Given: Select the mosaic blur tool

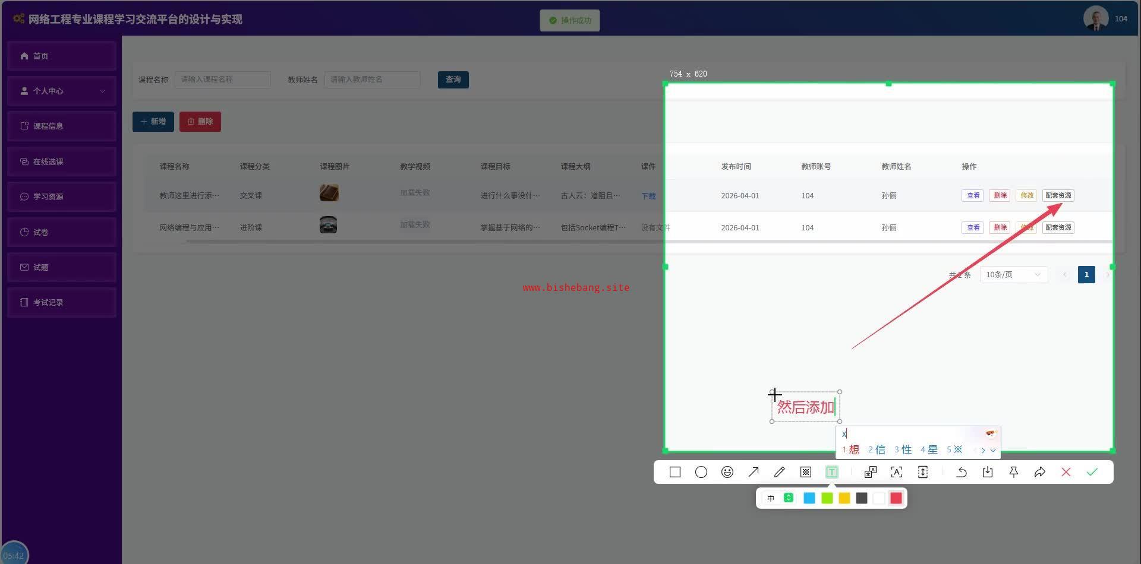Looking at the screenshot, I should (806, 472).
